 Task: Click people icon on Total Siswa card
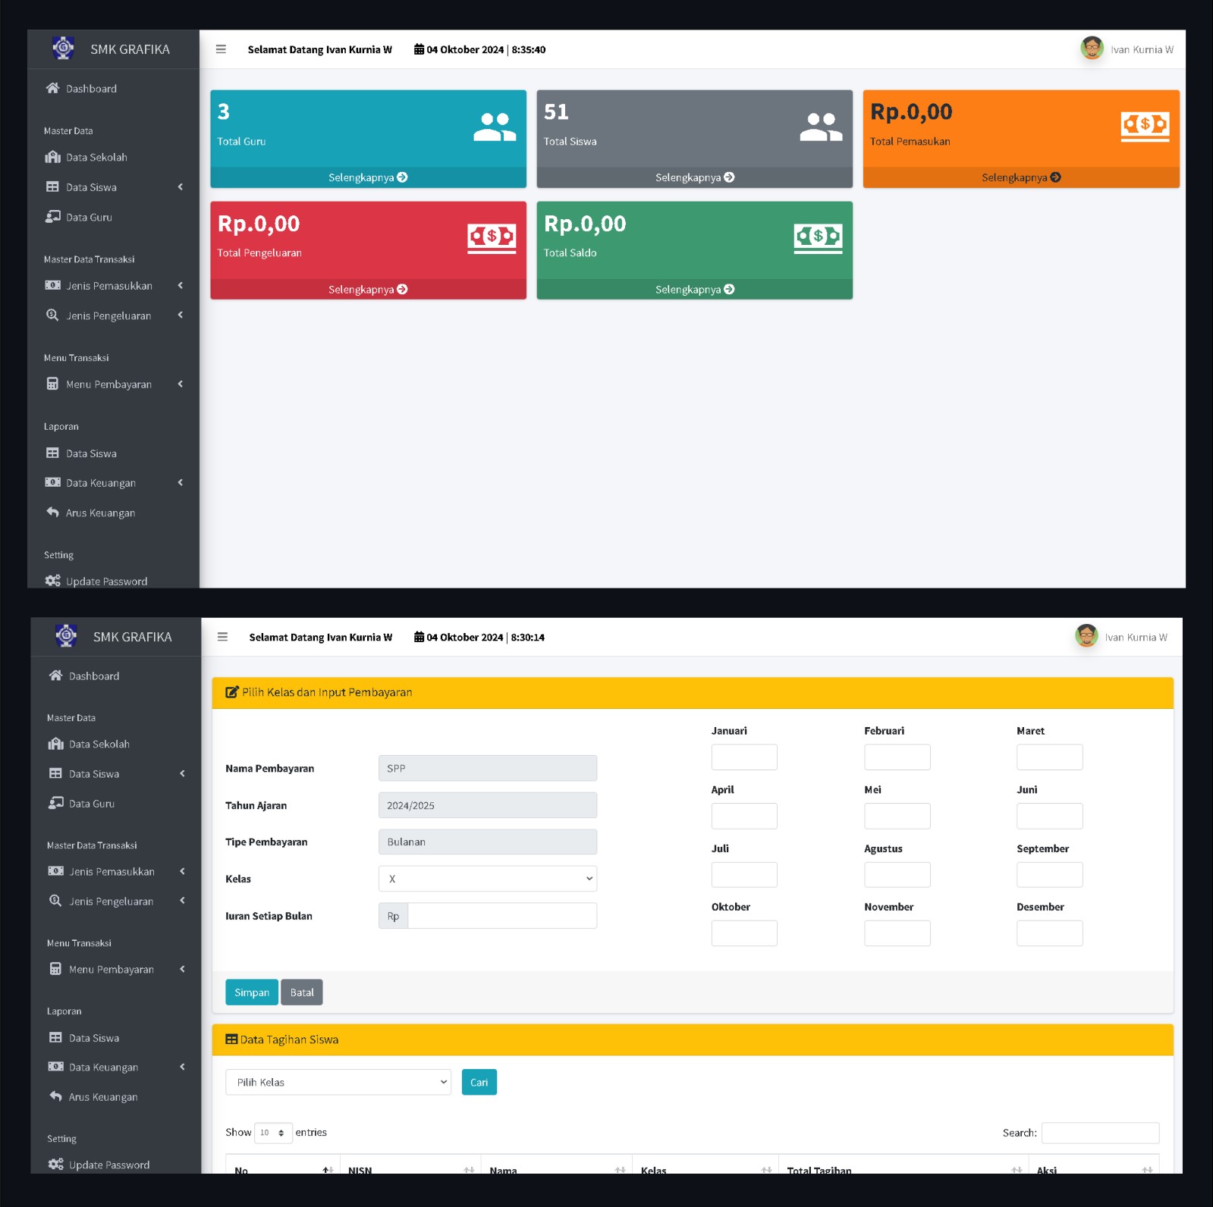point(821,127)
